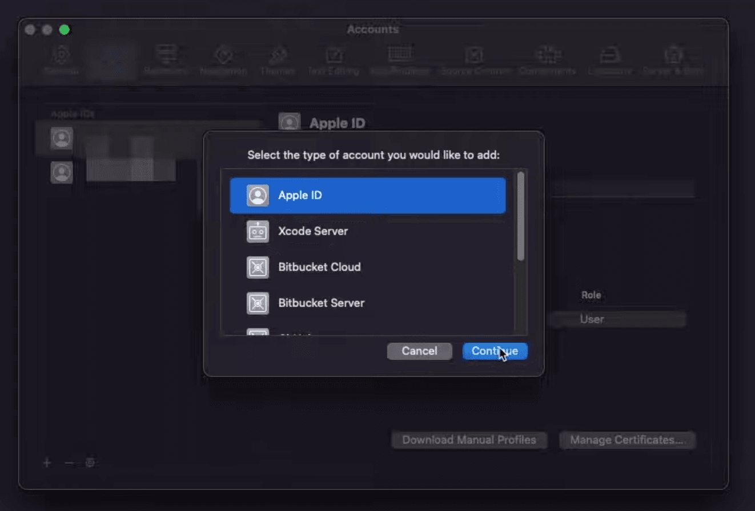
Task: Switch to the Locations preferences pane
Action: 610,60
